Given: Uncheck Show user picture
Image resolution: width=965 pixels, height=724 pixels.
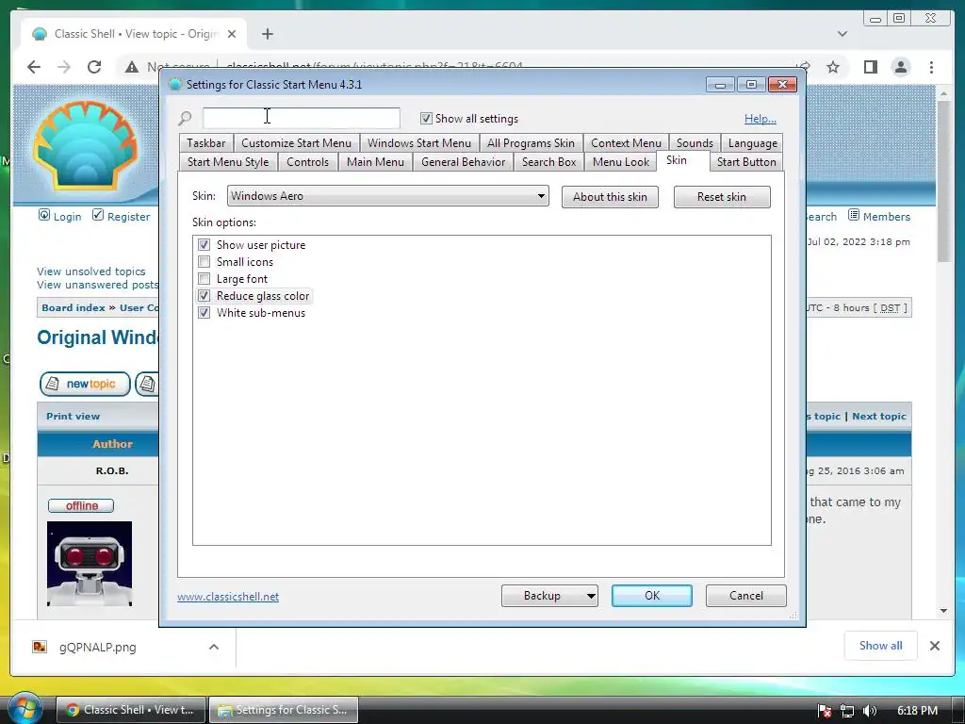Looking at the screenshot, I should click(204, 244).
